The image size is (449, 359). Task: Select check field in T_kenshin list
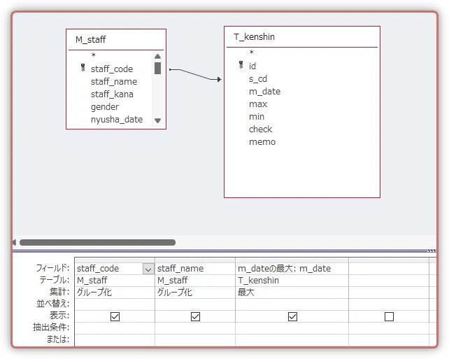(x=260, y=129)
